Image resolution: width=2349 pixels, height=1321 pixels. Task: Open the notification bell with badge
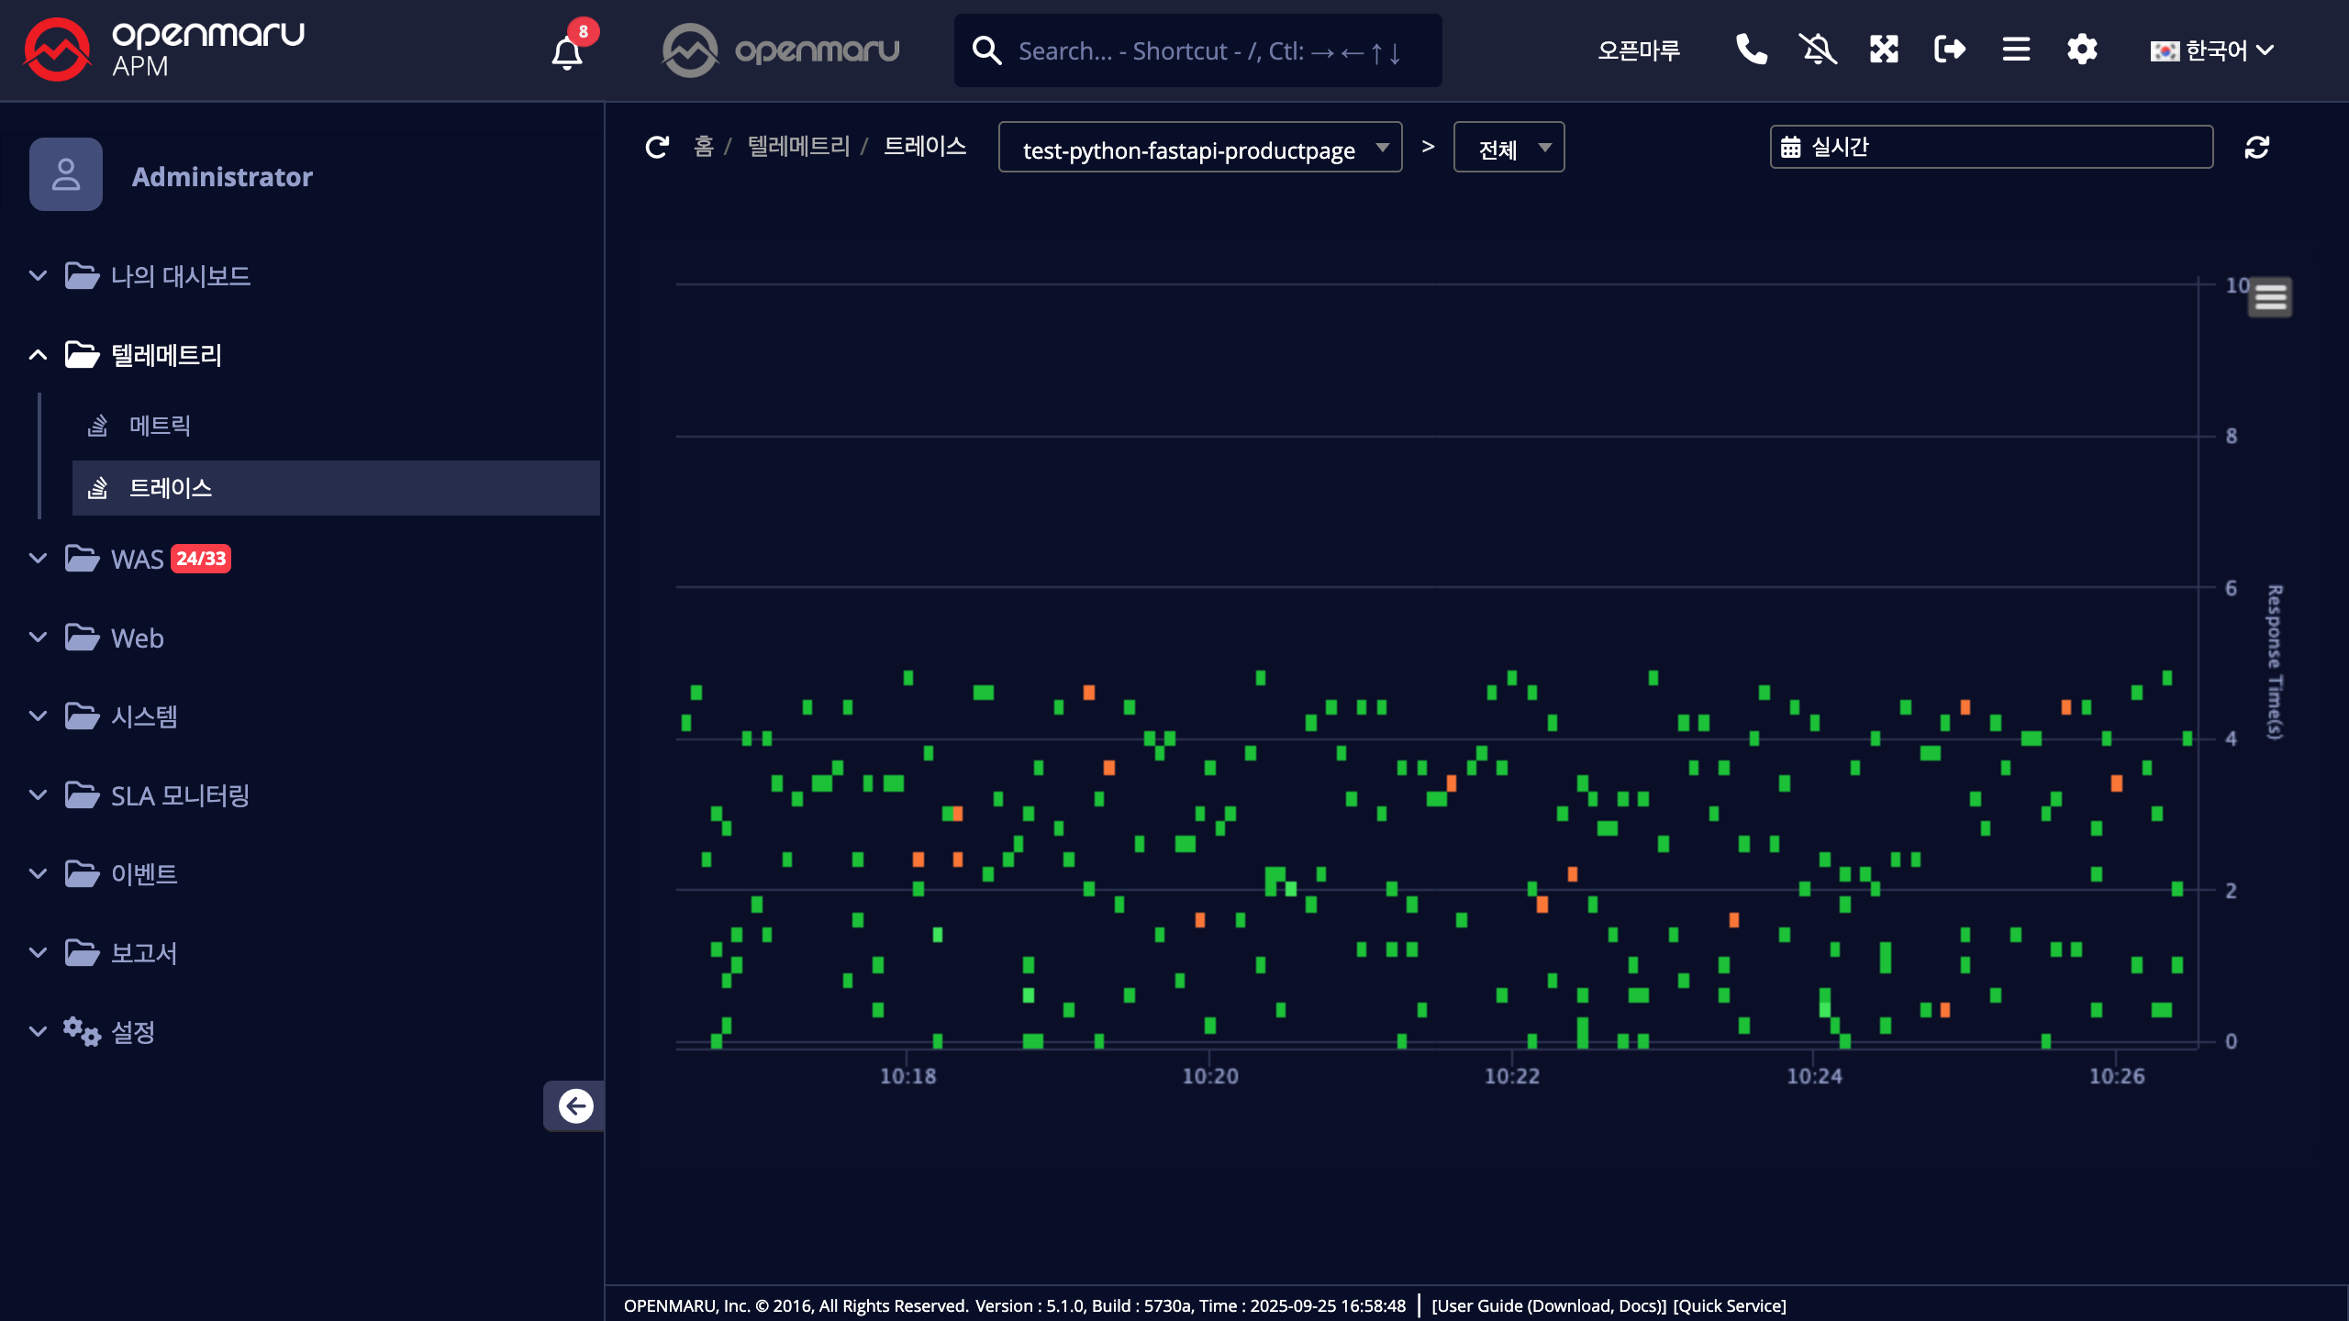[568, 51]
